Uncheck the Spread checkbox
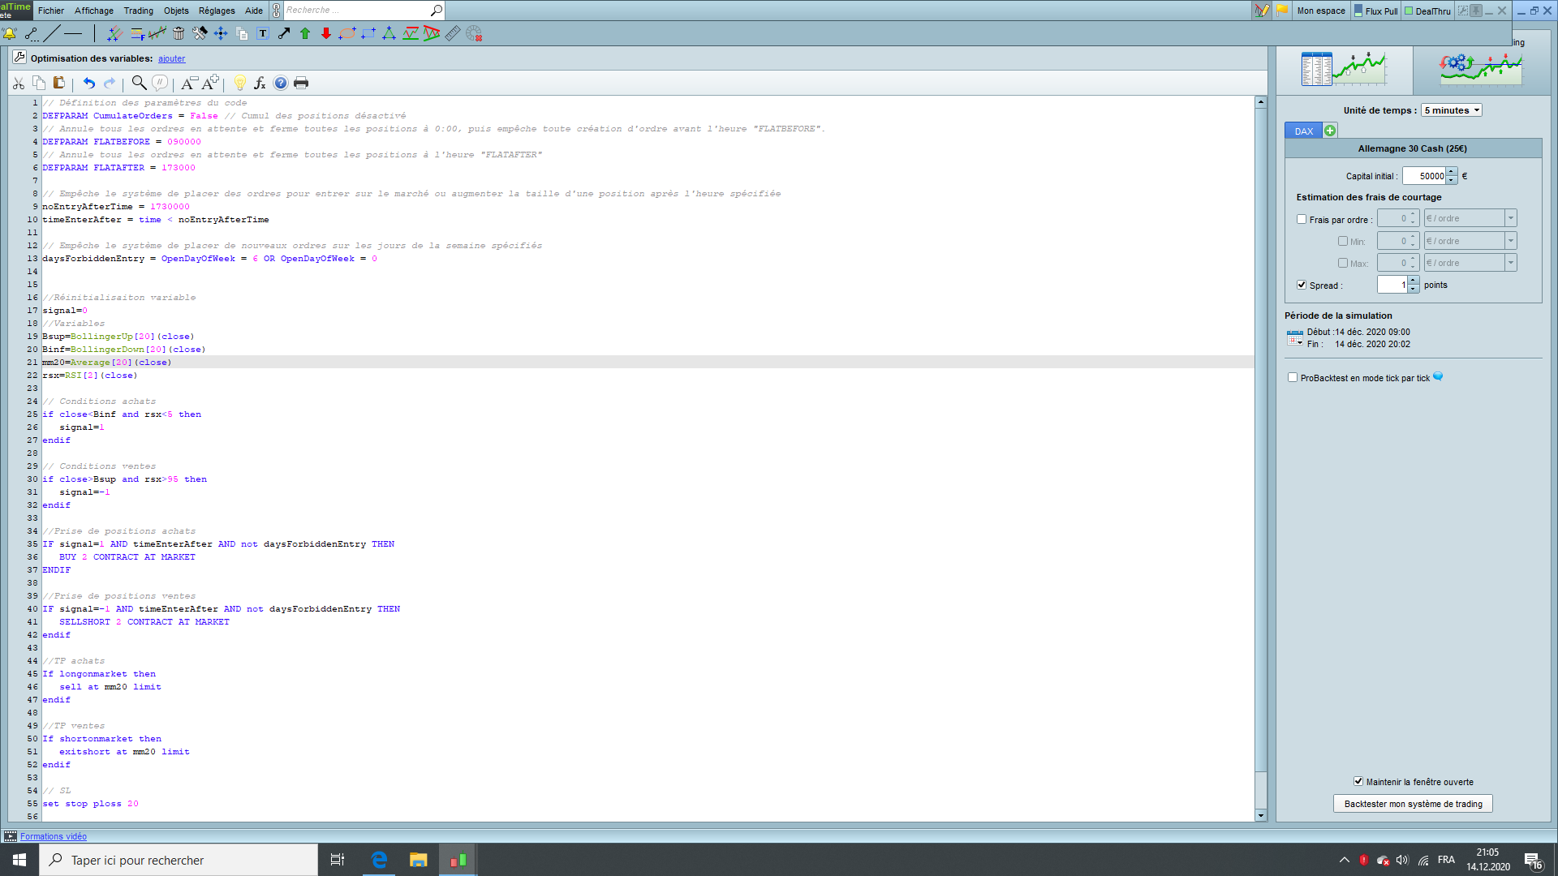The width and height of the screenshot is (1558, 876). click(1302, 285)
